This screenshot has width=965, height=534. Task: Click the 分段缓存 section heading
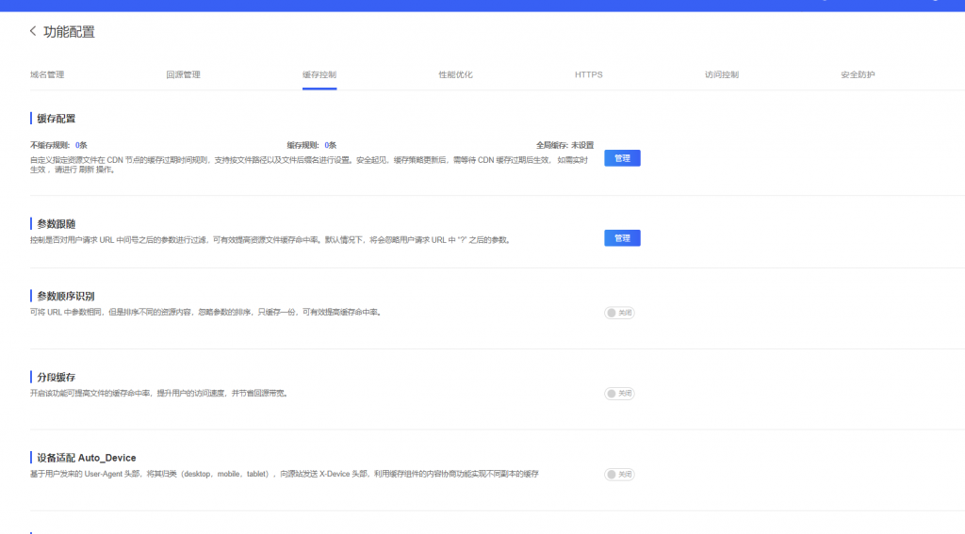pos(57,377)
